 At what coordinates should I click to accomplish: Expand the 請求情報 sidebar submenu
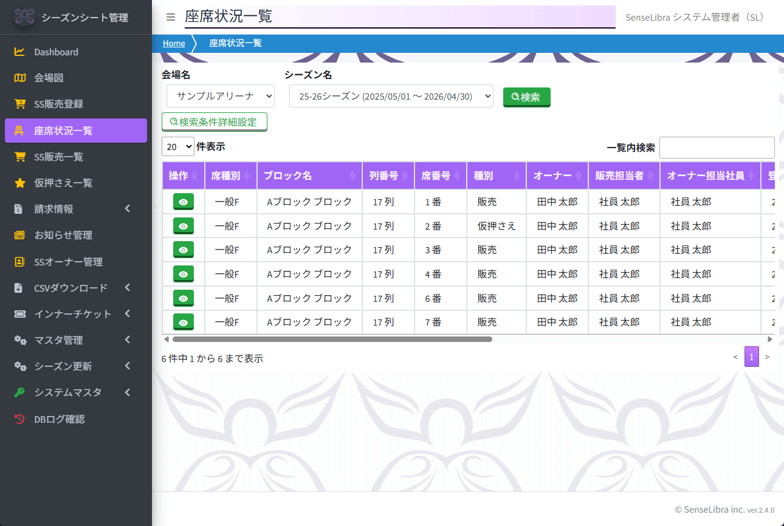coord(55,208)
